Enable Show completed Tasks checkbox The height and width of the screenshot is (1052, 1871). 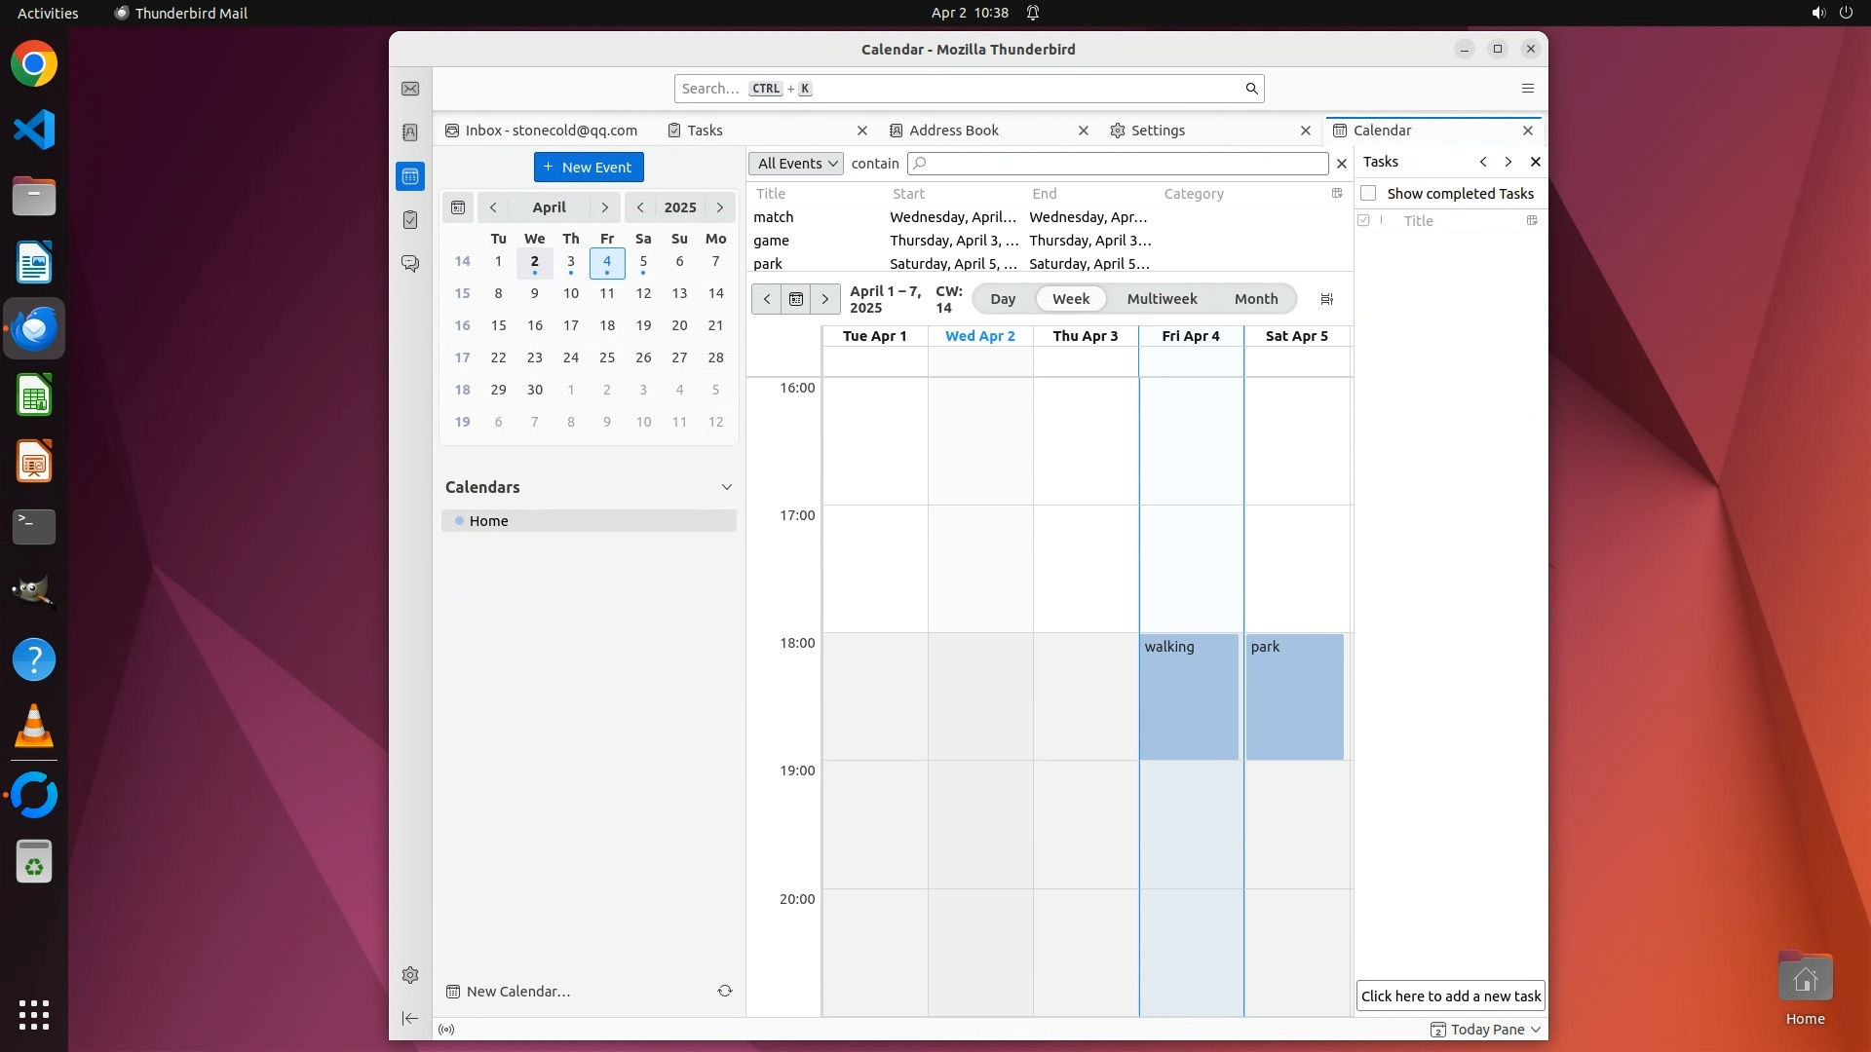(1368, 193)
